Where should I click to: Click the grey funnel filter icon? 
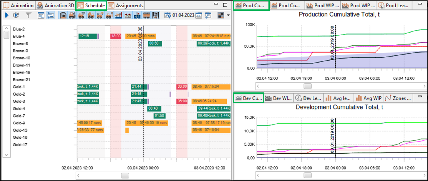coord(28,15)
